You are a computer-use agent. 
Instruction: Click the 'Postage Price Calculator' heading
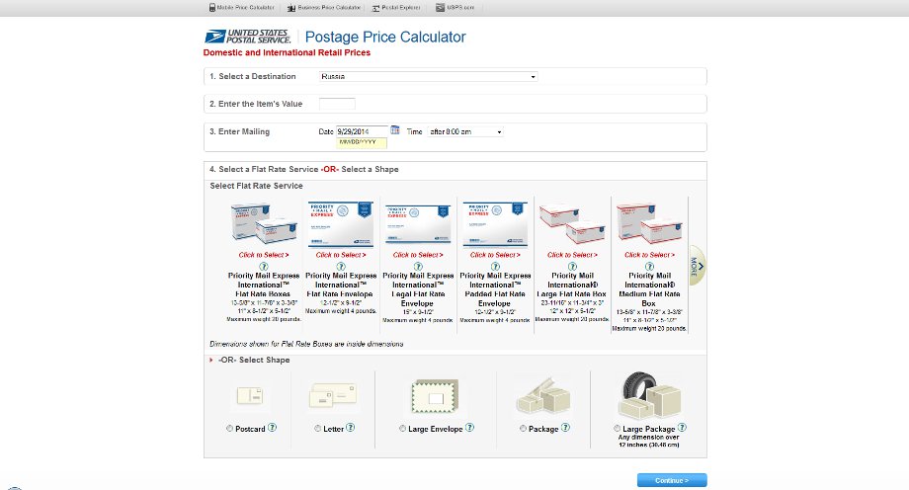[x=385, y=38]
